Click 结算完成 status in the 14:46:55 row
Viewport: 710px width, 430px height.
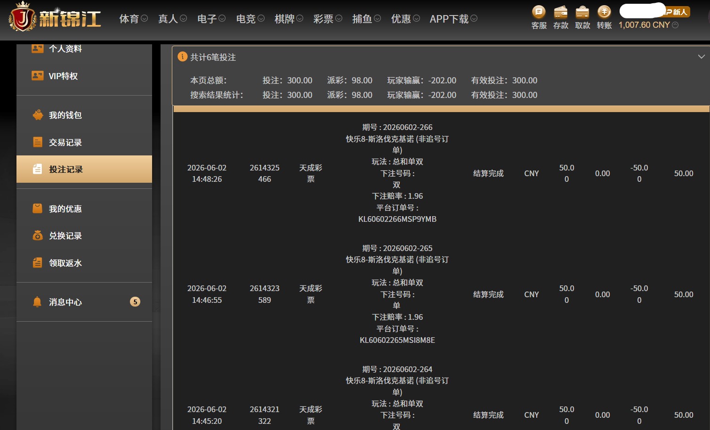(488, 294)
